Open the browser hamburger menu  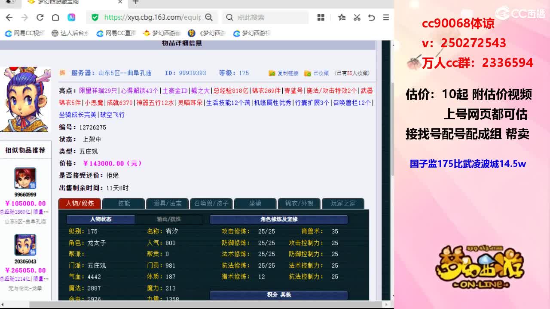coord(386,17)
